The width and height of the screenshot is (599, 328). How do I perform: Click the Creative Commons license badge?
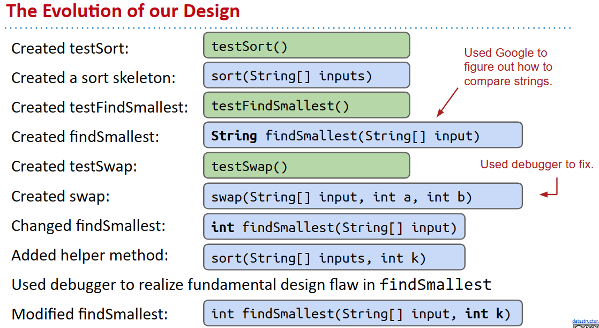click(585, 326)
